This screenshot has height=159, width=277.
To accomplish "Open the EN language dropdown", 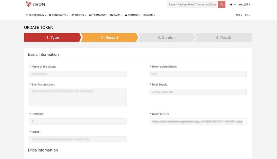I will (248, 15).
